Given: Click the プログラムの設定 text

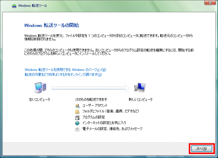Looking at the screenshot, I should 93,117.
